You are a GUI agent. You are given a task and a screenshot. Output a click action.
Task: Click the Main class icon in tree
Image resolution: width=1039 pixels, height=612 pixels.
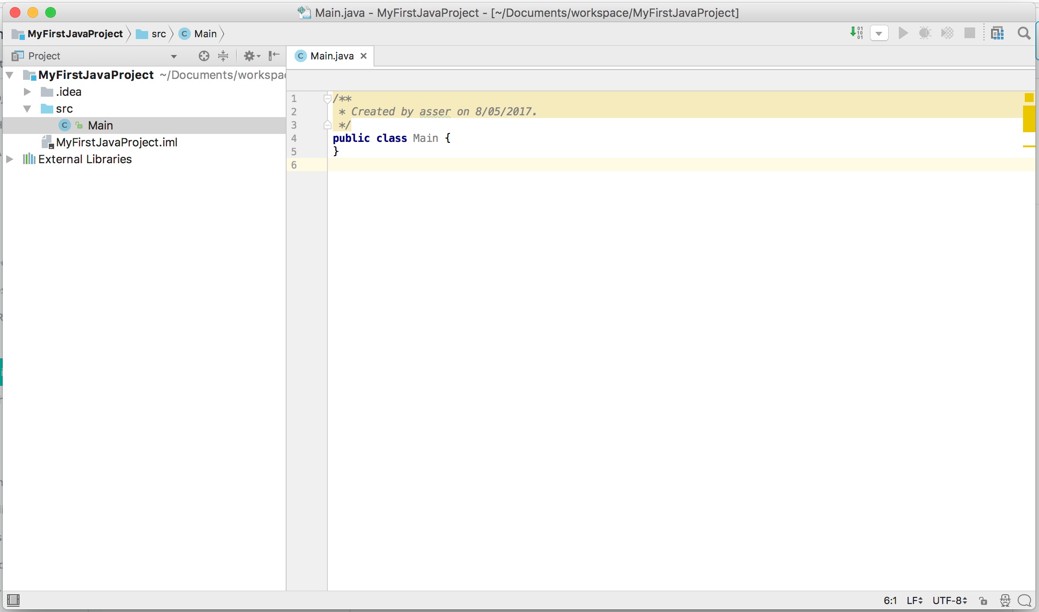coord(65,126)
